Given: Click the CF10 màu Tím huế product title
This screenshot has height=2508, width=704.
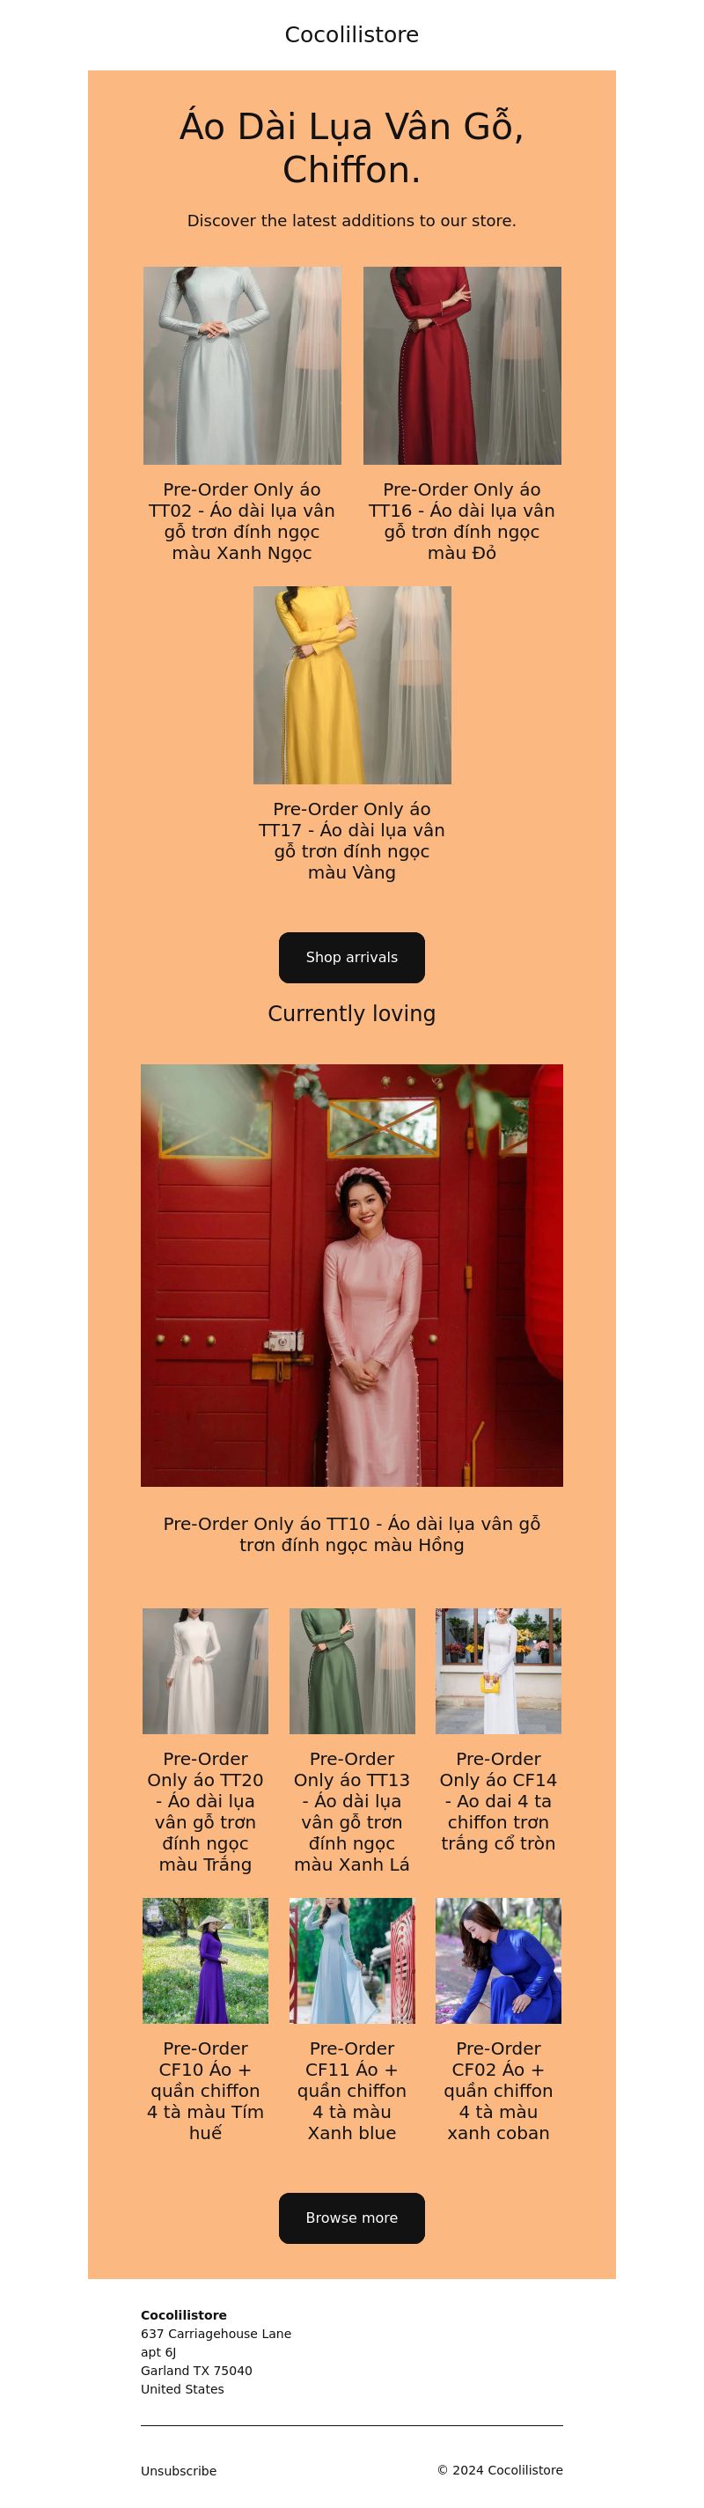Looking at the screenshot, I should [x=205, y=2089].
